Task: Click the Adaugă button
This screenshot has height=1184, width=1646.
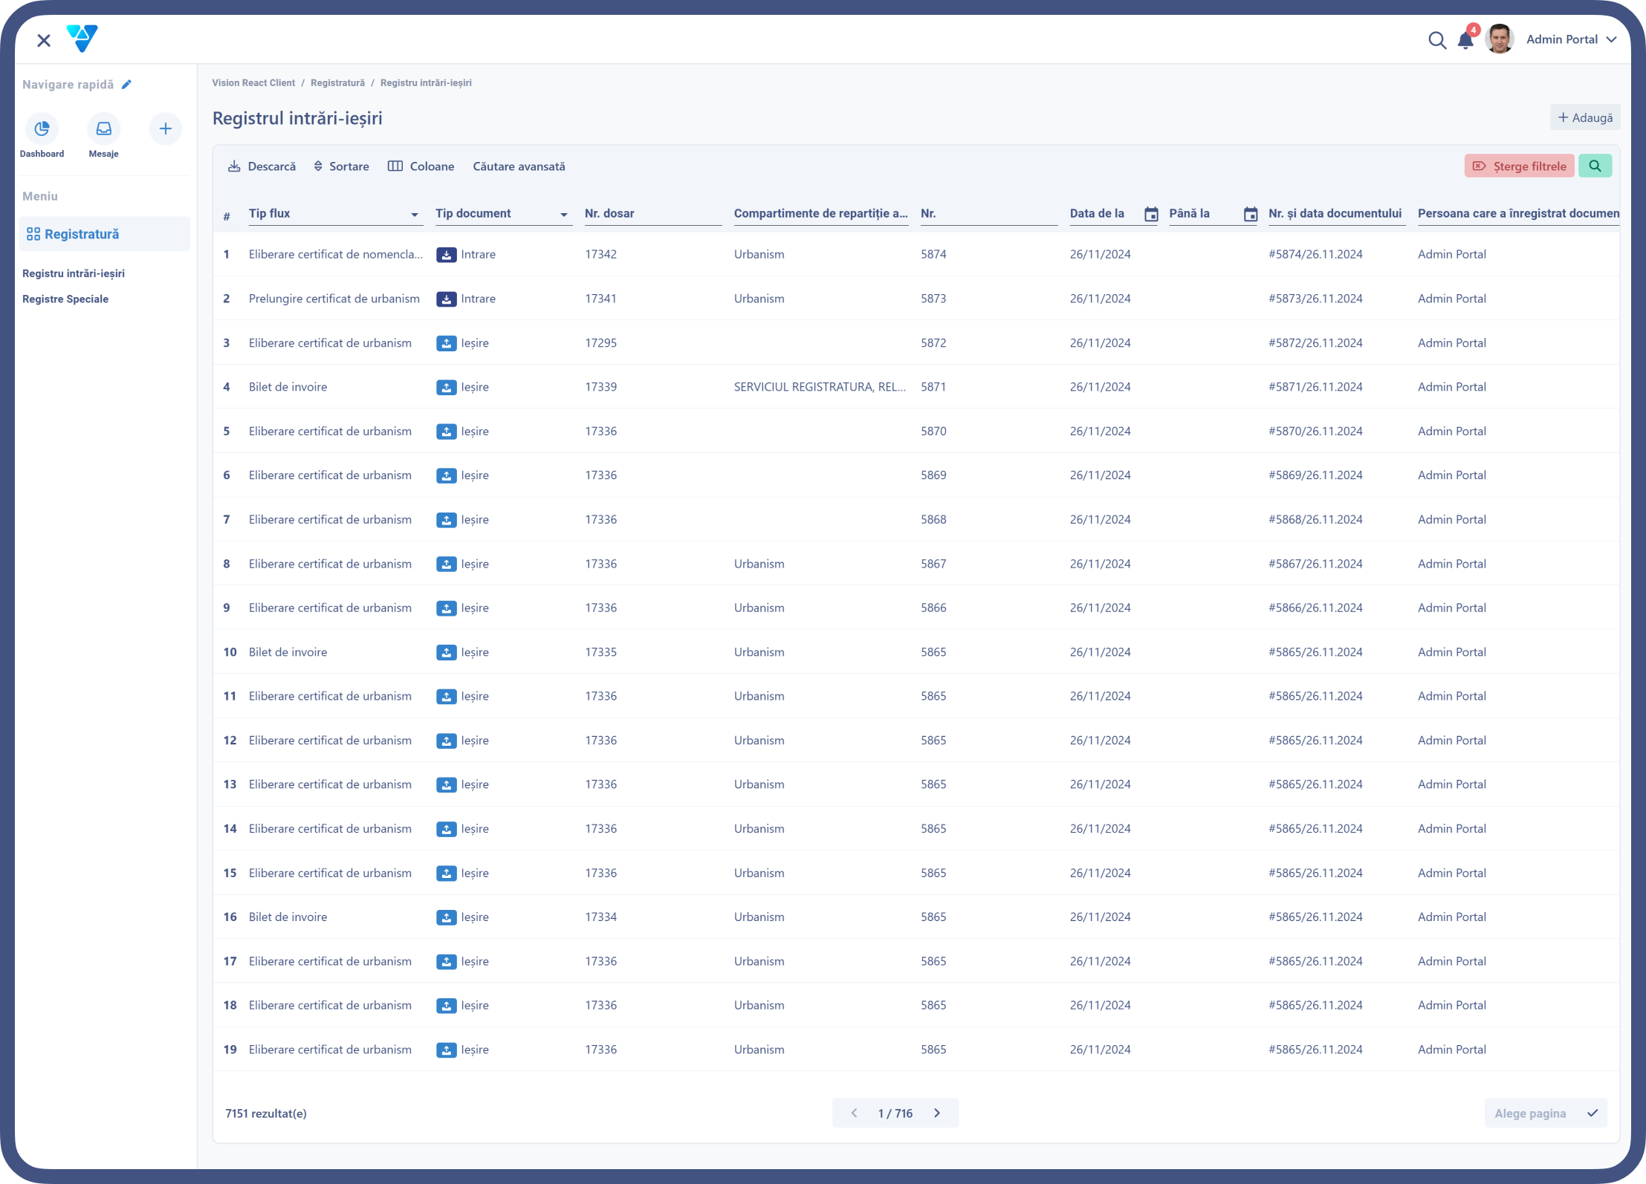Action: pos(1585,118)
